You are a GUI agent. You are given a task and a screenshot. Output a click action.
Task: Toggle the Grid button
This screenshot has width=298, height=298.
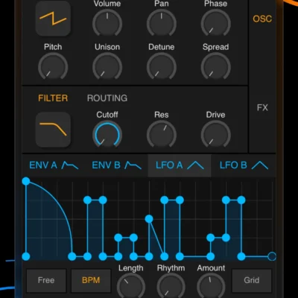252,280
